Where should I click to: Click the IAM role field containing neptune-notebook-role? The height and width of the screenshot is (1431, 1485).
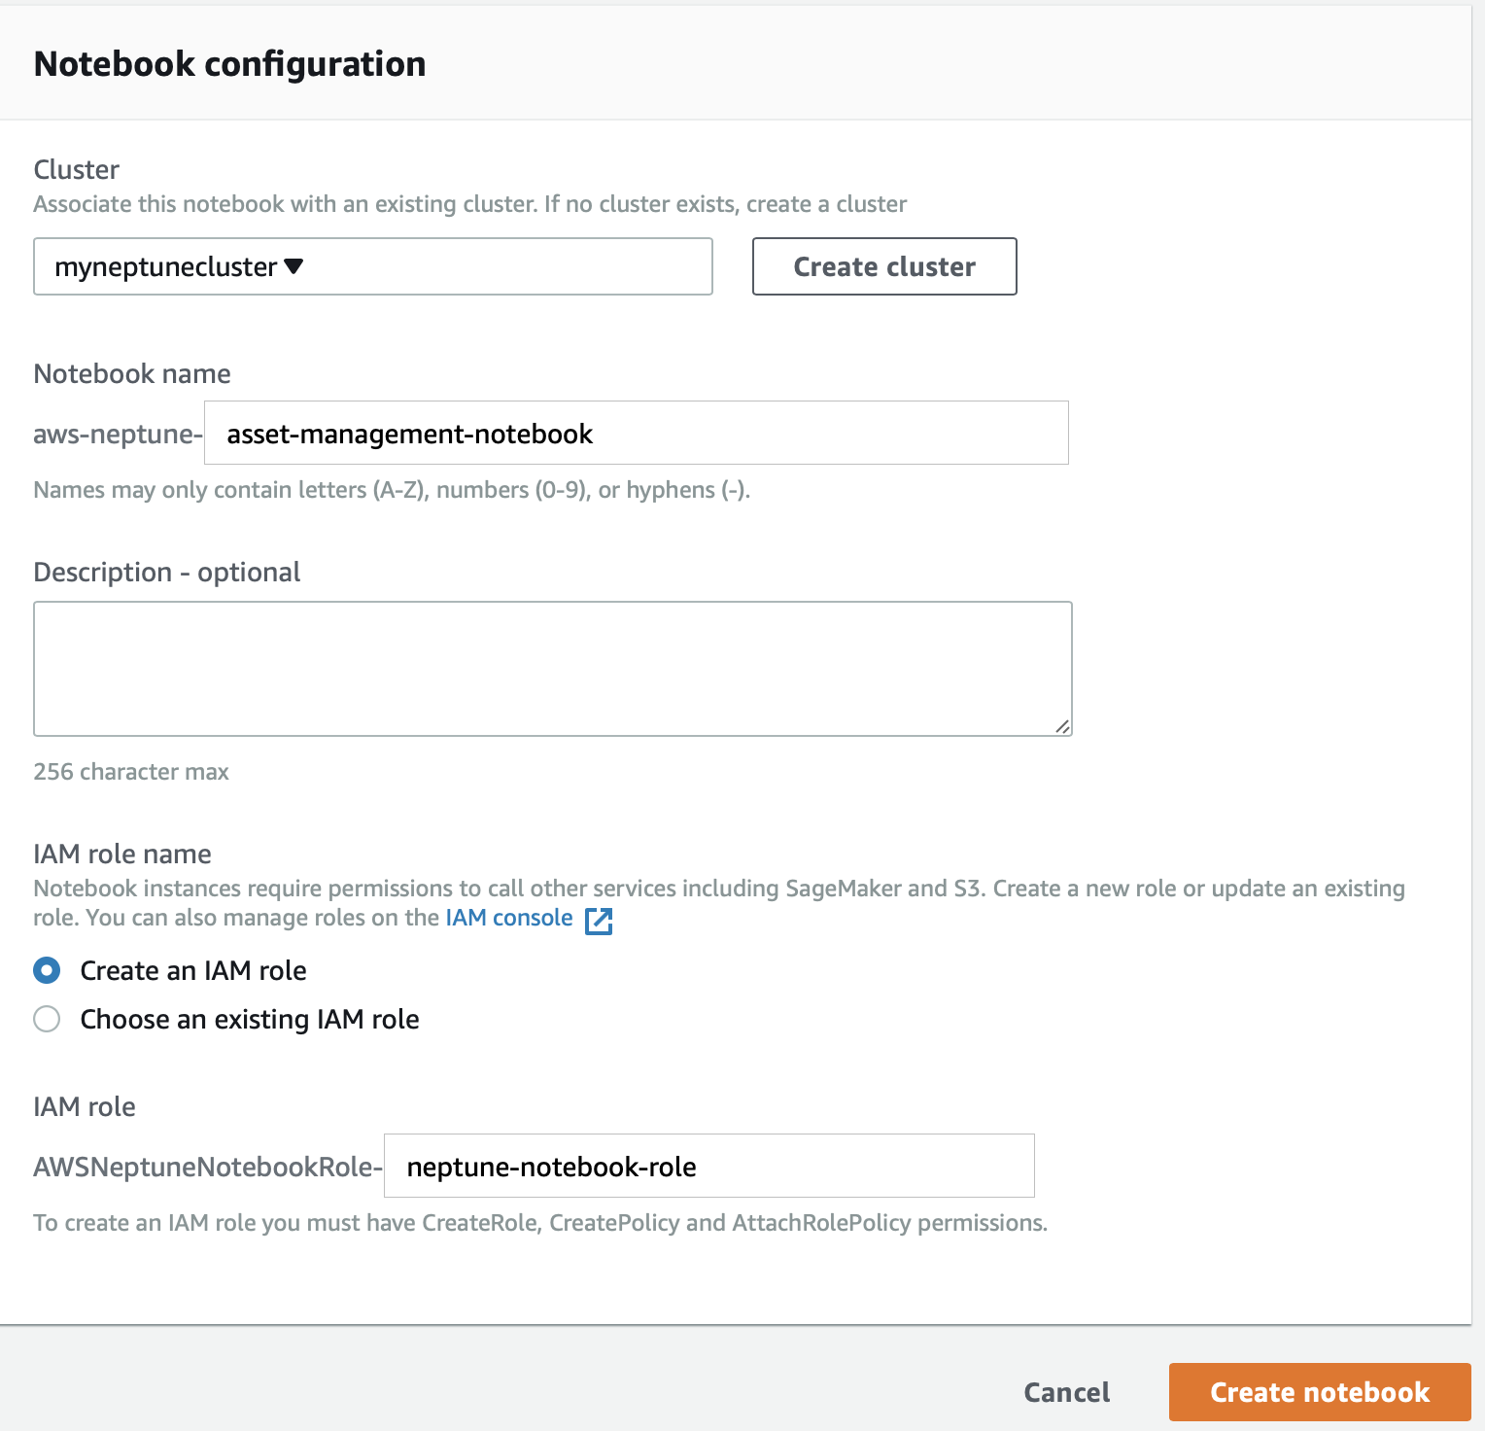pyautogui.click(x=709, y=1166)
